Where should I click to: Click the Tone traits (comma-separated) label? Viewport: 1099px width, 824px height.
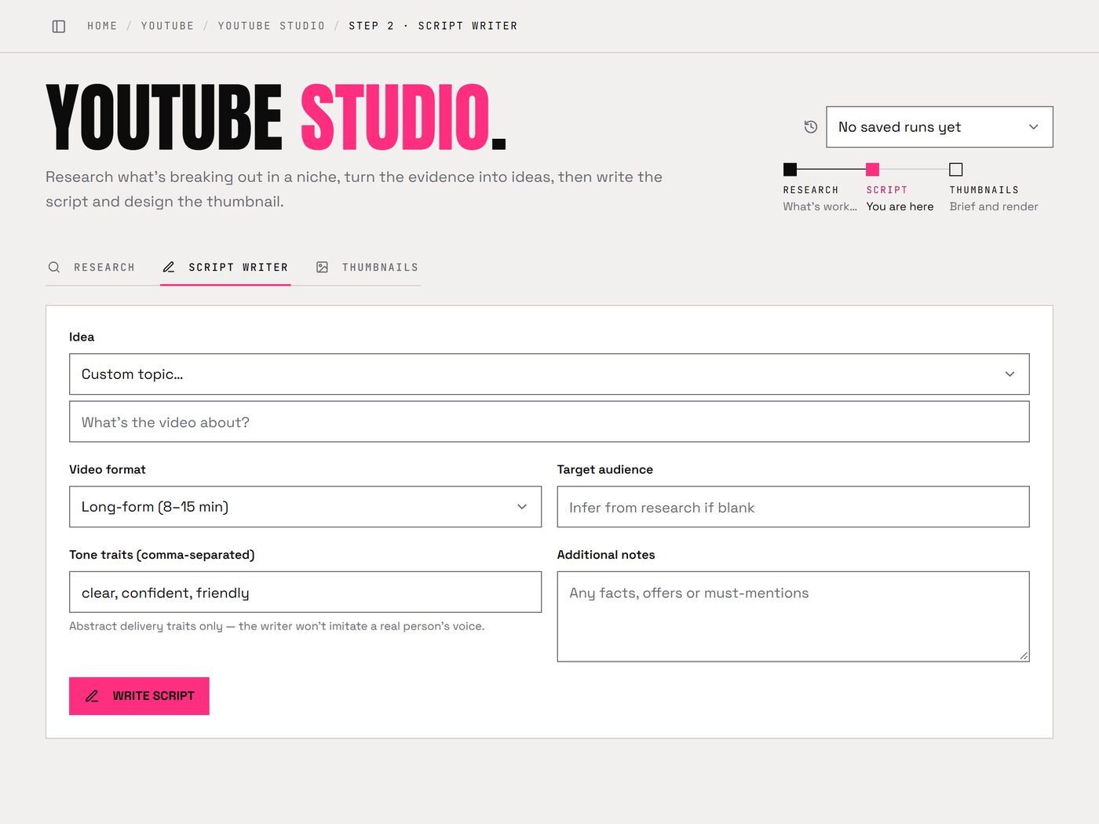coord(162,555)
